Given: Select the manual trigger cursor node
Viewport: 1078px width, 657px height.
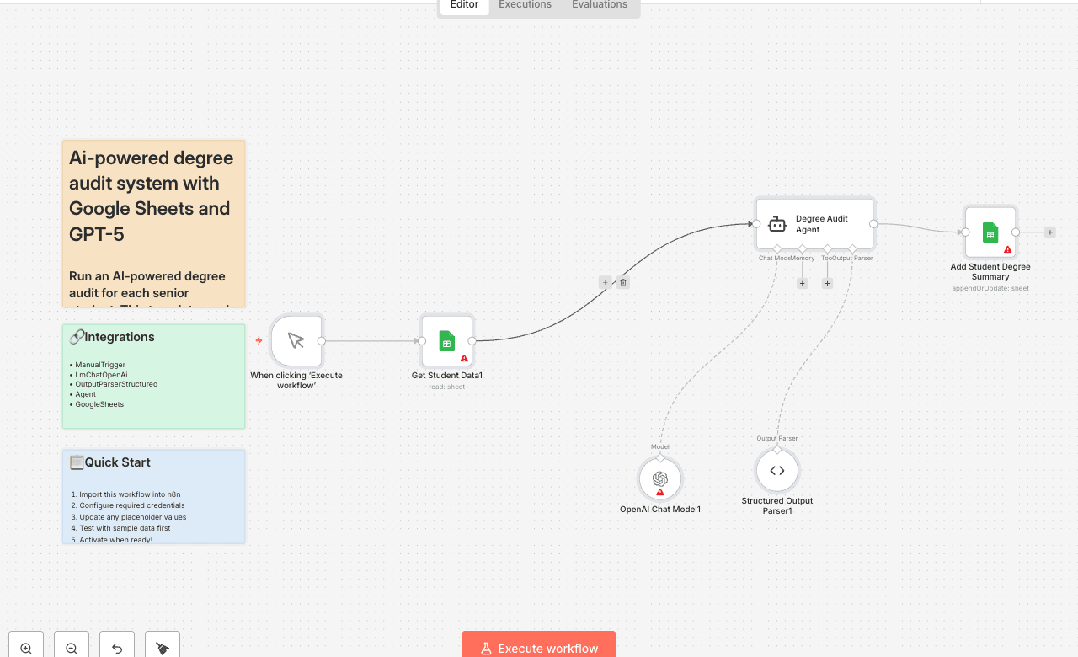Looking at the screenshot, I should click(296, 340).
